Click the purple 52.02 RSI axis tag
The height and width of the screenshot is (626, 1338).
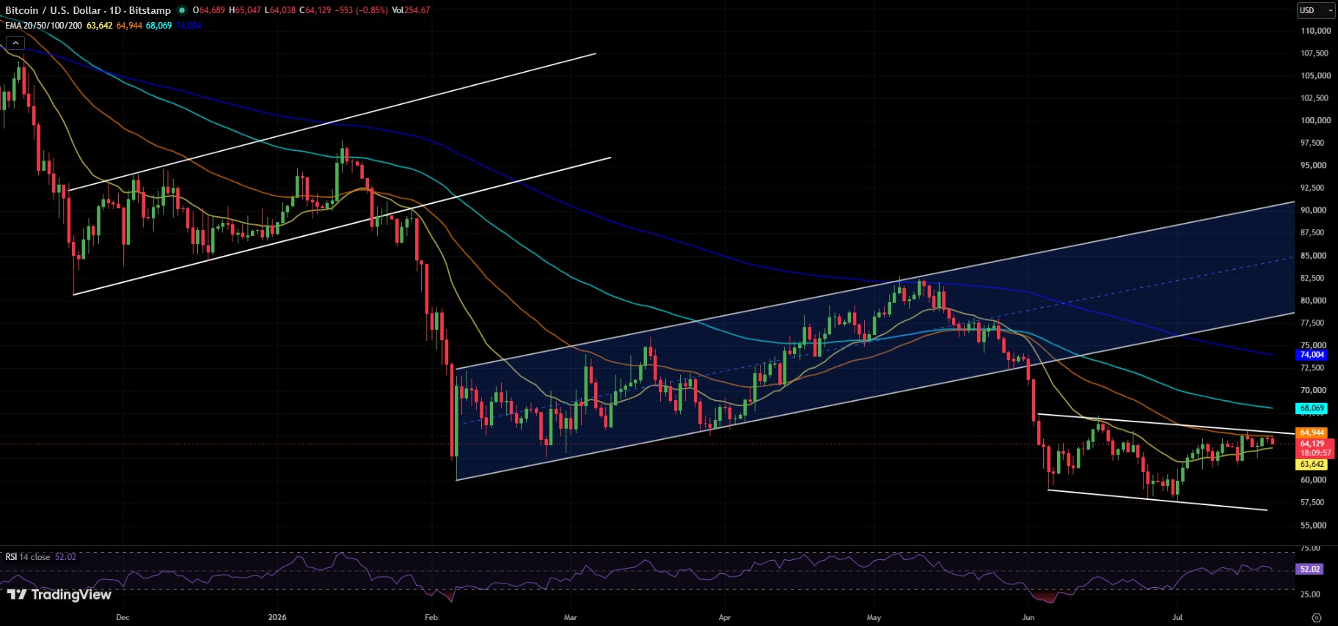[x=1309, y=569]
